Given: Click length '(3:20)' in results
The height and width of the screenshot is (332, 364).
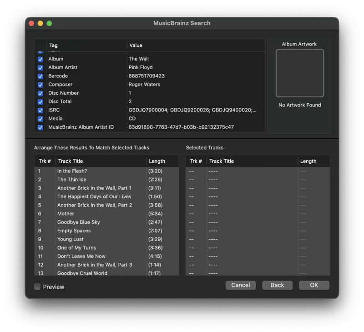Looking at the screenshot, I should pyautogui.click(x=155, y=171).
